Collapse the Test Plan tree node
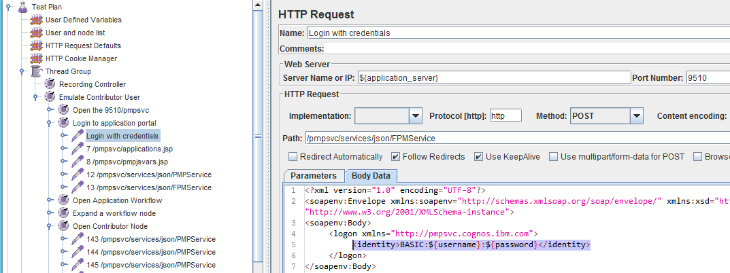The image size is (730, 273). pyautogui.click(x=8, y=7)
